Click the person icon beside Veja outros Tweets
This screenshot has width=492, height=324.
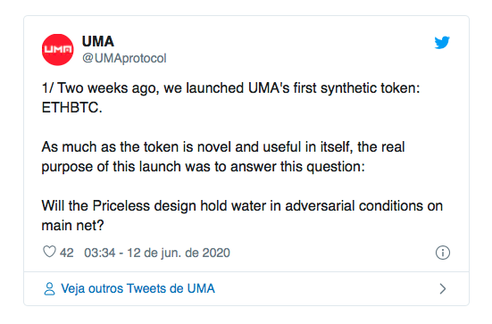click(x=49, y=289)
